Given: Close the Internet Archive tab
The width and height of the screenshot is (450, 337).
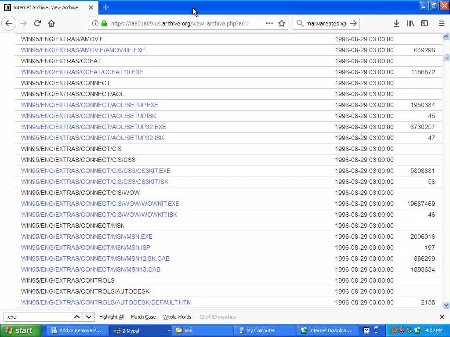Looking at the screenshot, I should tap(91, 7).
